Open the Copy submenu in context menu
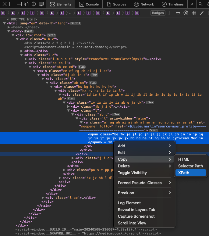The image size is (209, 236). tap(144, 159)
